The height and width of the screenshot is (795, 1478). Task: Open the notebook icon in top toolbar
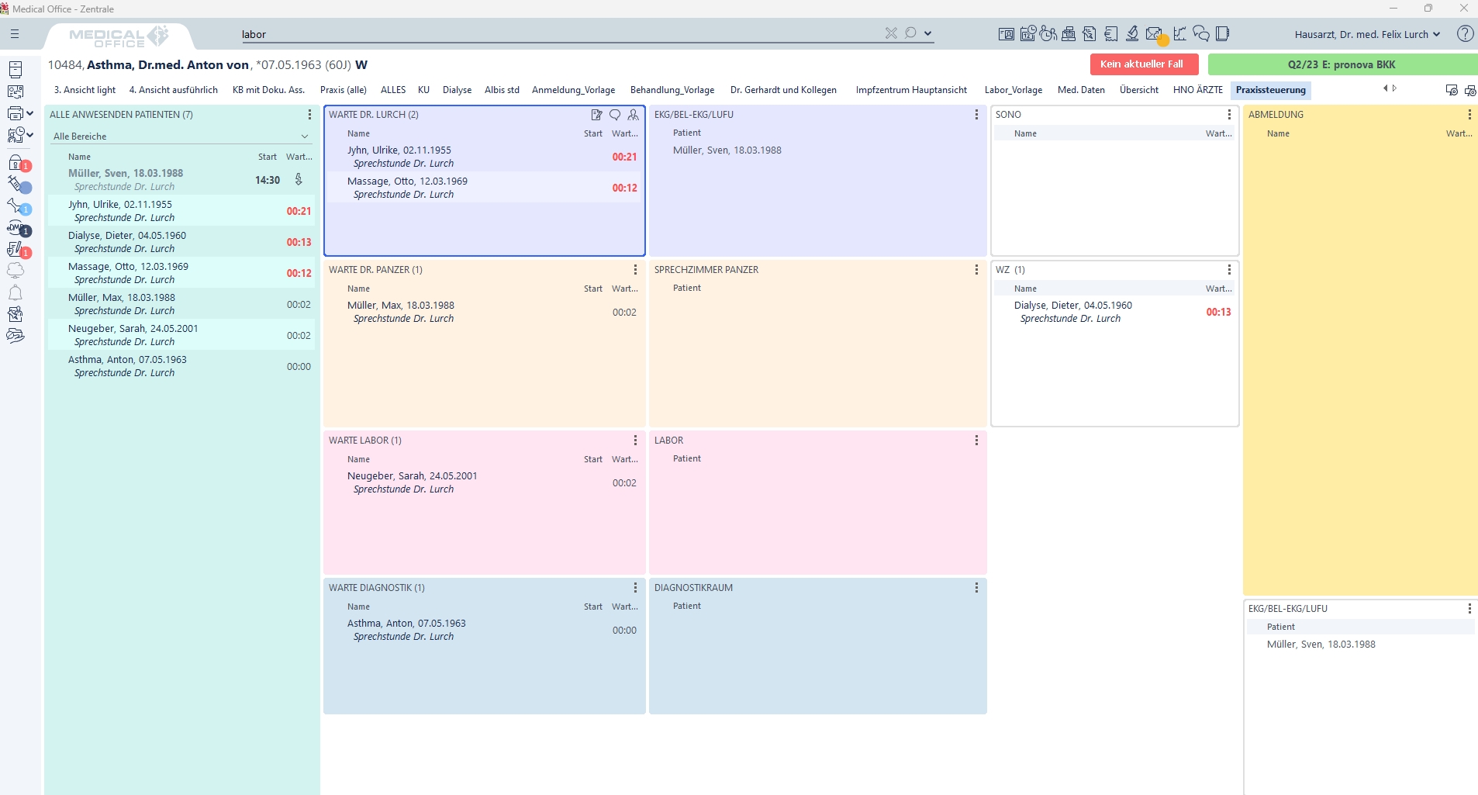tap(1223, 33)
